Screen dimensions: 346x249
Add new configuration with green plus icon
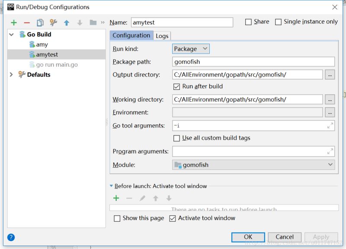point(14,22)
